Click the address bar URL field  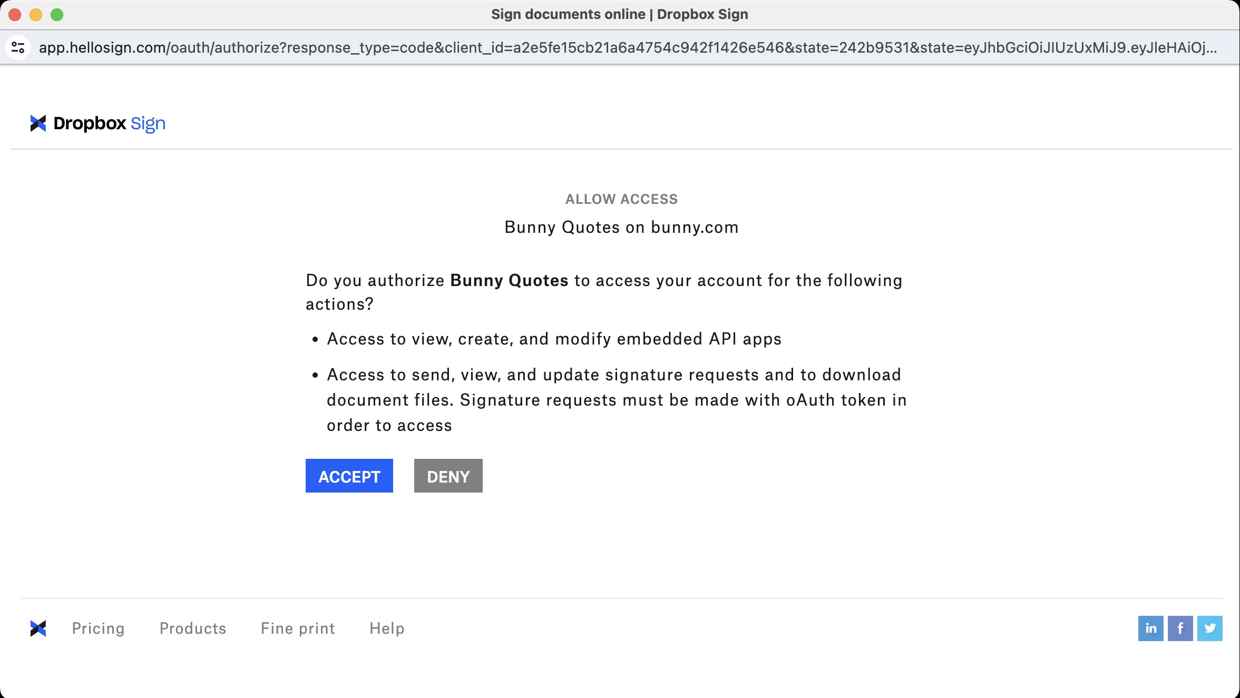click(x=628, y=47)
